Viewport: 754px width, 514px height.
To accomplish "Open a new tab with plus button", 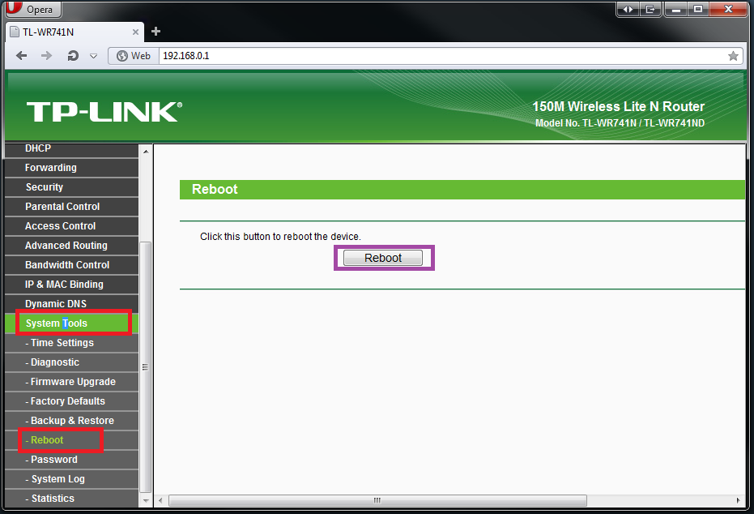I will click(x=155, y=32).
